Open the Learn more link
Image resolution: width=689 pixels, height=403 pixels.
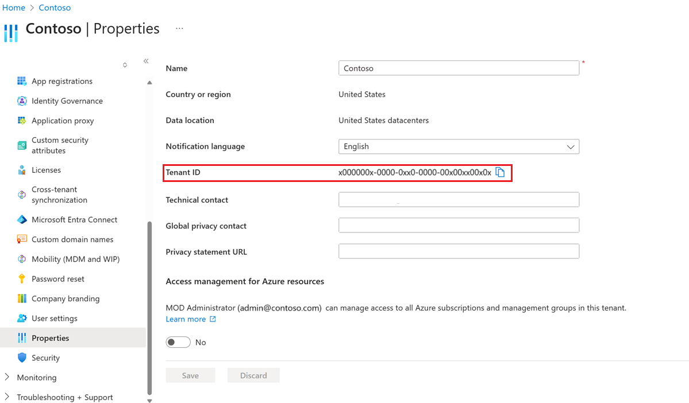pyautogui.click(x=187, y=319)
